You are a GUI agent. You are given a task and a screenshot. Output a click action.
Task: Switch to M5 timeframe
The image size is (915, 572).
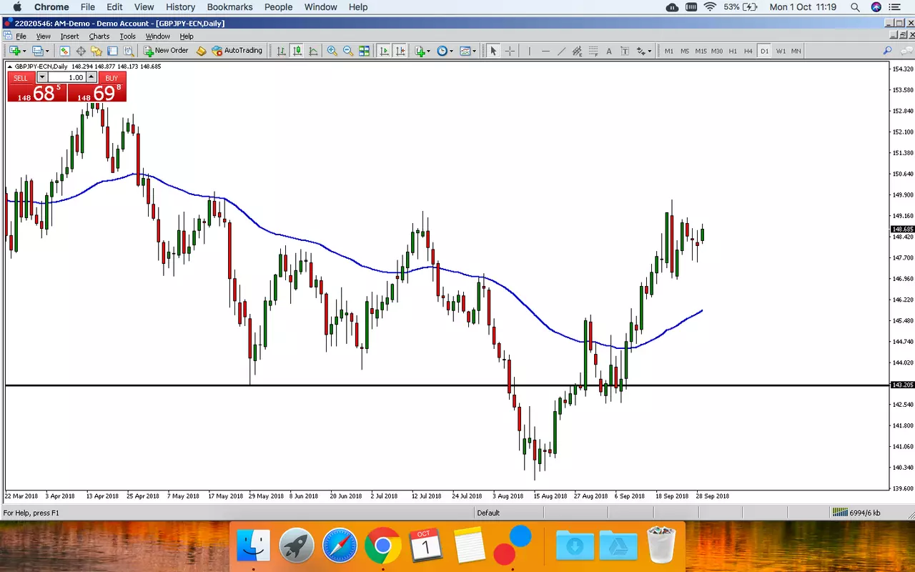685,51
